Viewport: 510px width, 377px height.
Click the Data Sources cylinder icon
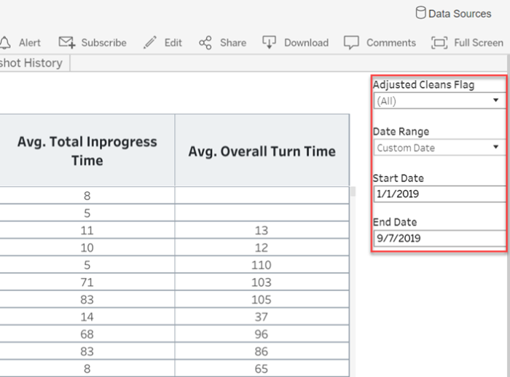[x=420, y=13]
